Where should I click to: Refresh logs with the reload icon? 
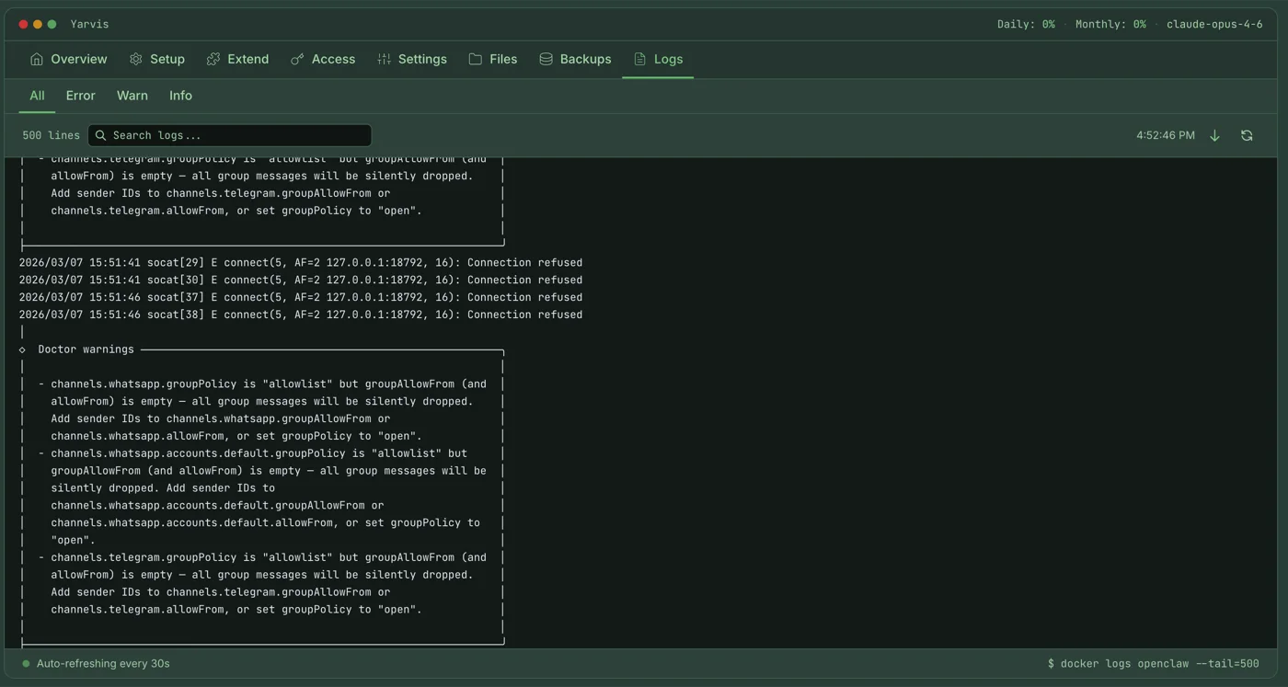[x=1247, y=135]
